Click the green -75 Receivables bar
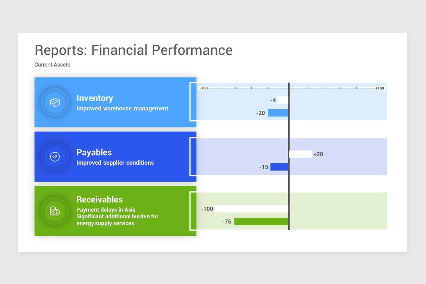The image size is (426, 284). pos(261,222)
